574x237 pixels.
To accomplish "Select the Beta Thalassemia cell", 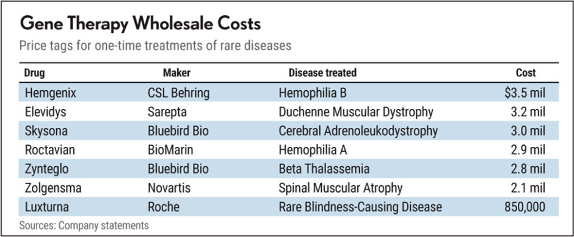I will click(324, 169).
